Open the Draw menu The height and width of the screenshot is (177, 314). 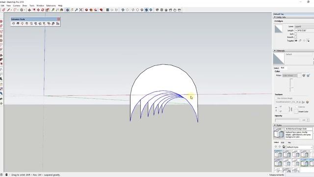point(25,5)
